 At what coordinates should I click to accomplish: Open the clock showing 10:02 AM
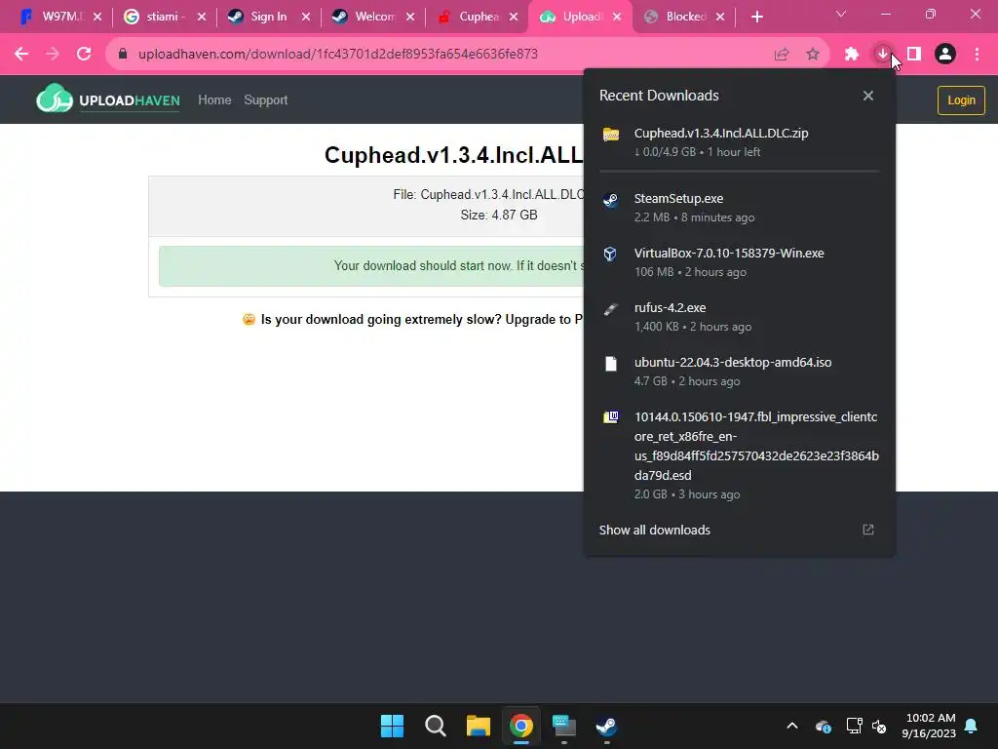click(929, 726)
